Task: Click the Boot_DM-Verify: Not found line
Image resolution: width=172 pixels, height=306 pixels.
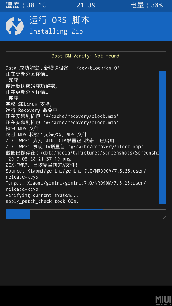Action: (86, 56)
